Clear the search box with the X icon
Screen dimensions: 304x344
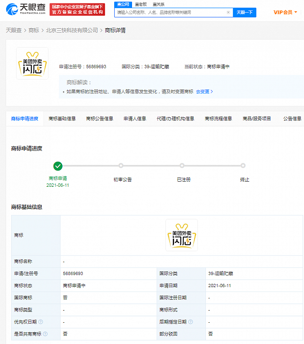tap(228, 13)
